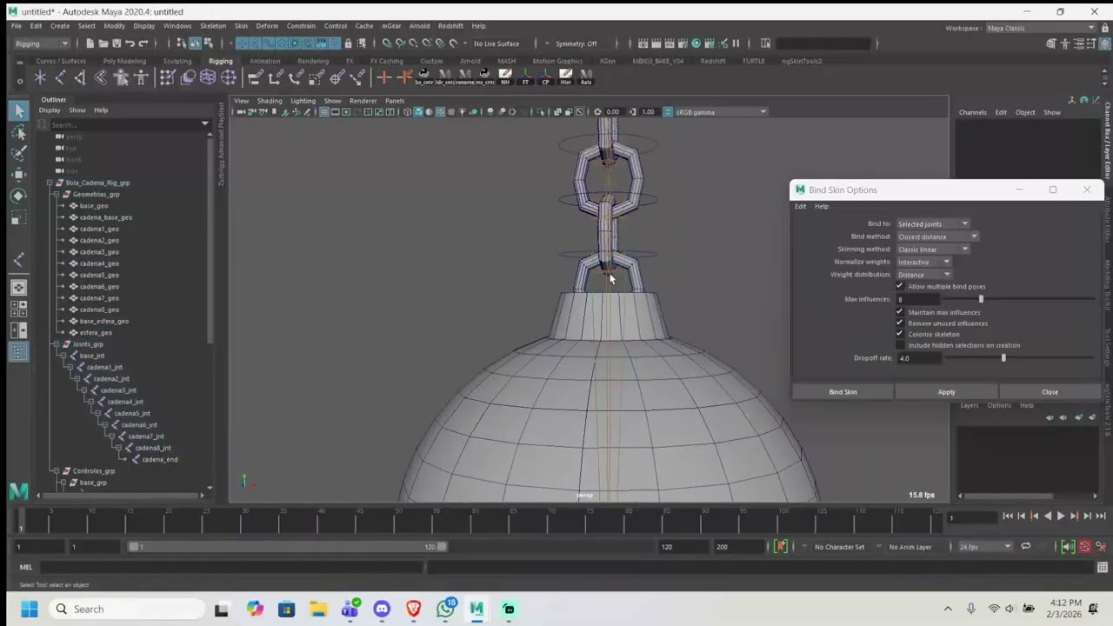The image size is (1113, 626).
Task: Open Edit menu in Bind Skin Options
Action: [x=800, y=206]
